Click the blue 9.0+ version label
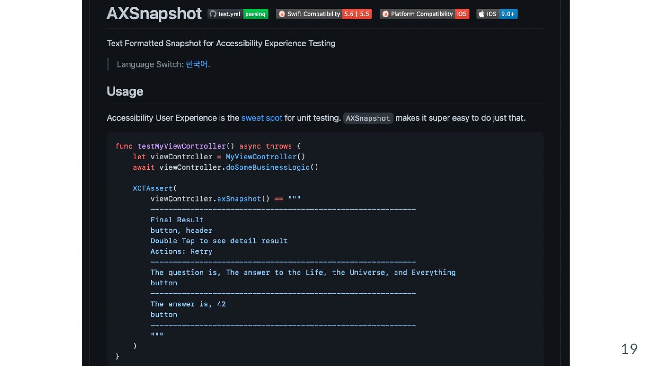The height and width of the screenshot is (366, 651). tap(508, 14)
